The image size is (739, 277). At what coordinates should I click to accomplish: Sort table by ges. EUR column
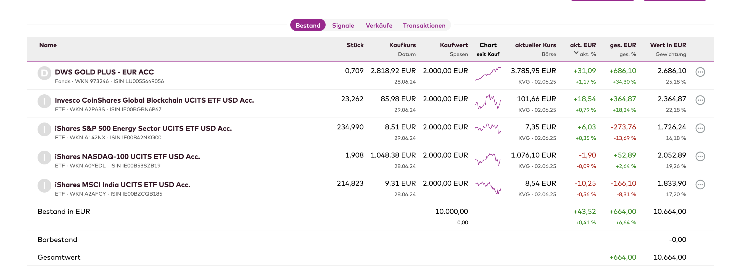pyautogui.click(x=623, y=45)
